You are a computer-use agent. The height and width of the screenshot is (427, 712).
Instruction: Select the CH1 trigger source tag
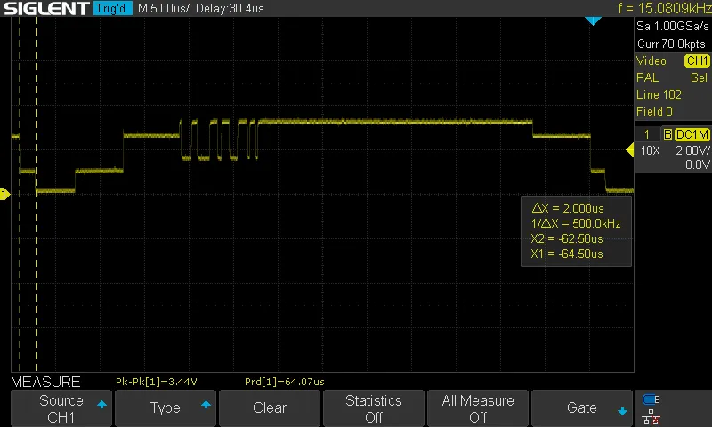pyautogui.click(x=696, y=60)
